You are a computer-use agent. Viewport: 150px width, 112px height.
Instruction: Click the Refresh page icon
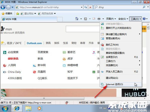point(86,7)
